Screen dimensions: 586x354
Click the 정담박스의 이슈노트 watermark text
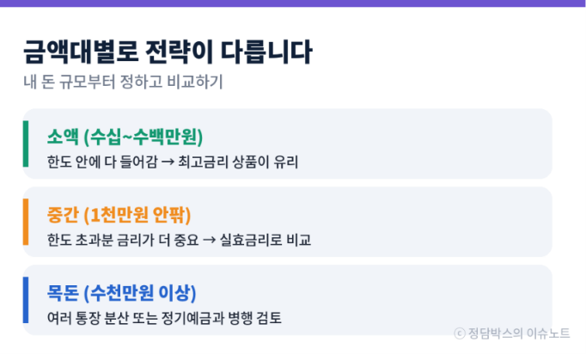pyautogui.click(x=519, y=333)
